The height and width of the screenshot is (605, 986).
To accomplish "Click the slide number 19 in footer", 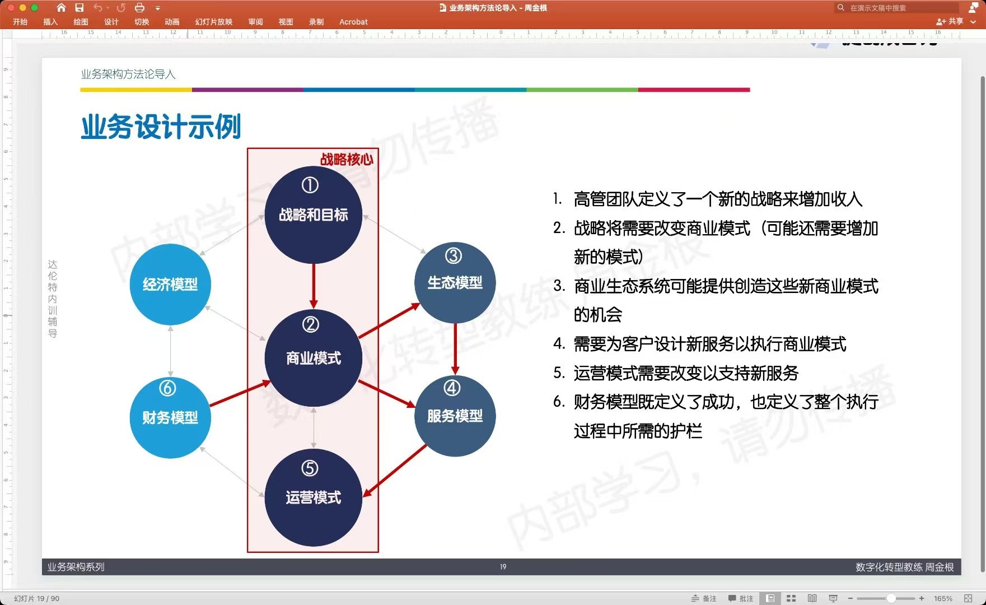I will [503, 567].
